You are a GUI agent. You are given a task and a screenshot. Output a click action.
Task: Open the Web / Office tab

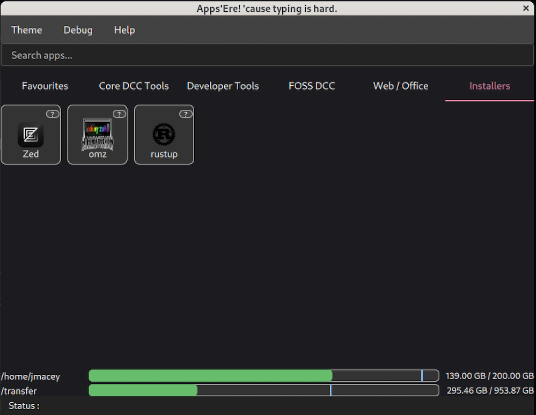point(401,86)
